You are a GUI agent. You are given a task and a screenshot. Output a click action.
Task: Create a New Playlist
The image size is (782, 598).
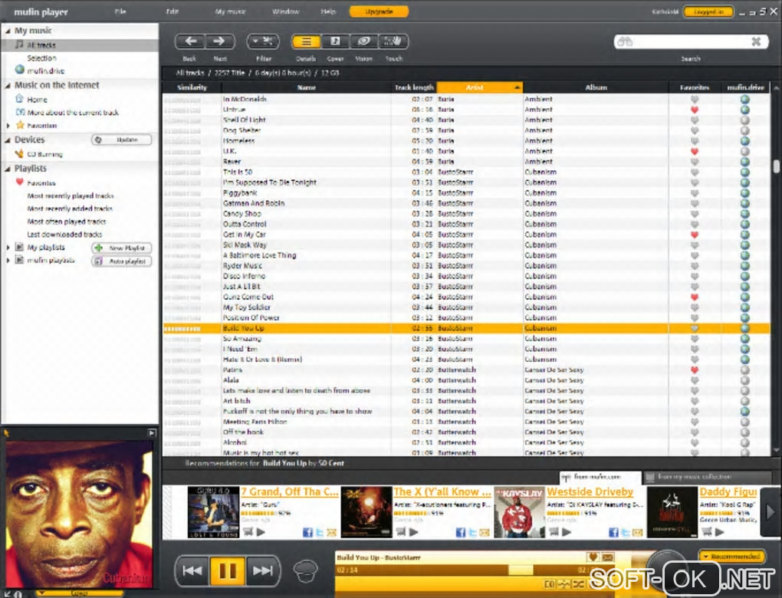tap(122, 248)
